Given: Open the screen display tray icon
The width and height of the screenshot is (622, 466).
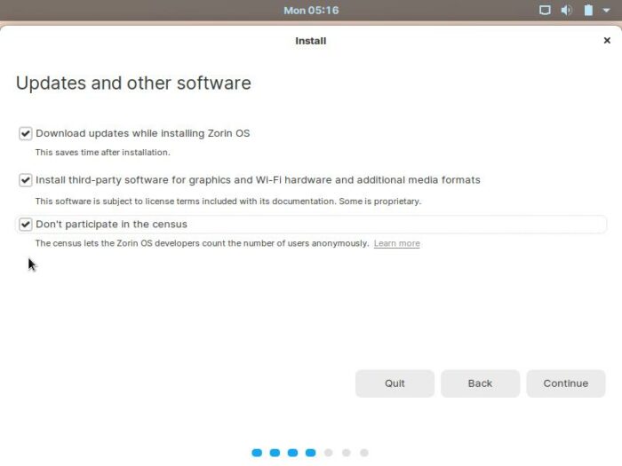Looking at the screenshot, I should [x=545, y=10].
